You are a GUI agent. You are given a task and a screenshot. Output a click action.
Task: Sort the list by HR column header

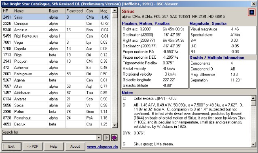8,11
